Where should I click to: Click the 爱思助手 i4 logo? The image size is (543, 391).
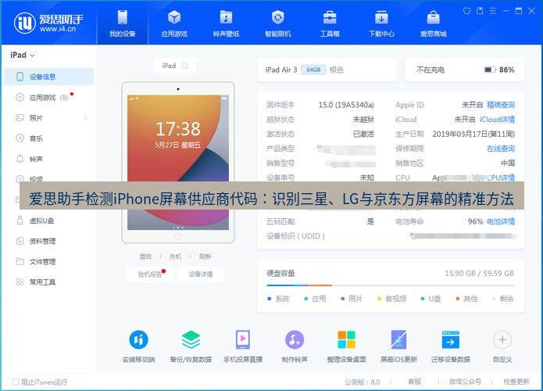pyautogui.click(x=48, y=23)
